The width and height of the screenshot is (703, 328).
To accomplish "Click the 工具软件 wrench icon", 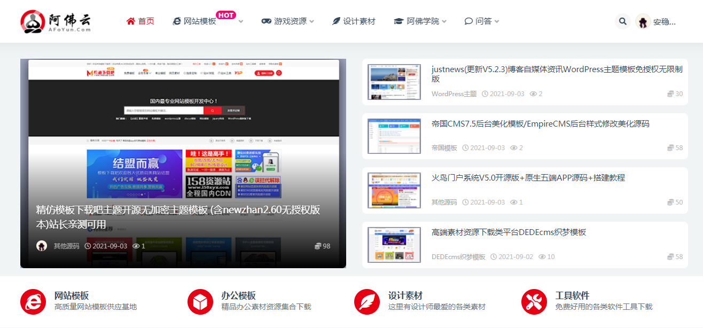I will [534, 302].
